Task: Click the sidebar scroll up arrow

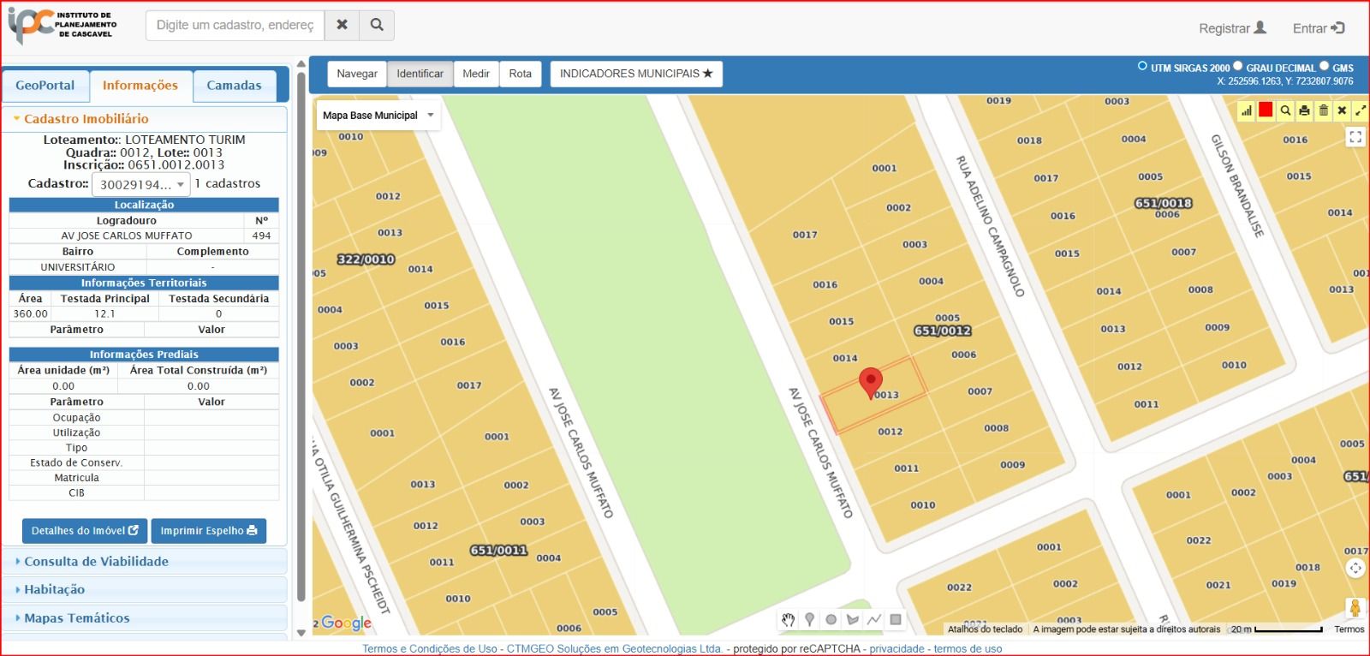Action: pyautogui.click(x=301, y=64)
